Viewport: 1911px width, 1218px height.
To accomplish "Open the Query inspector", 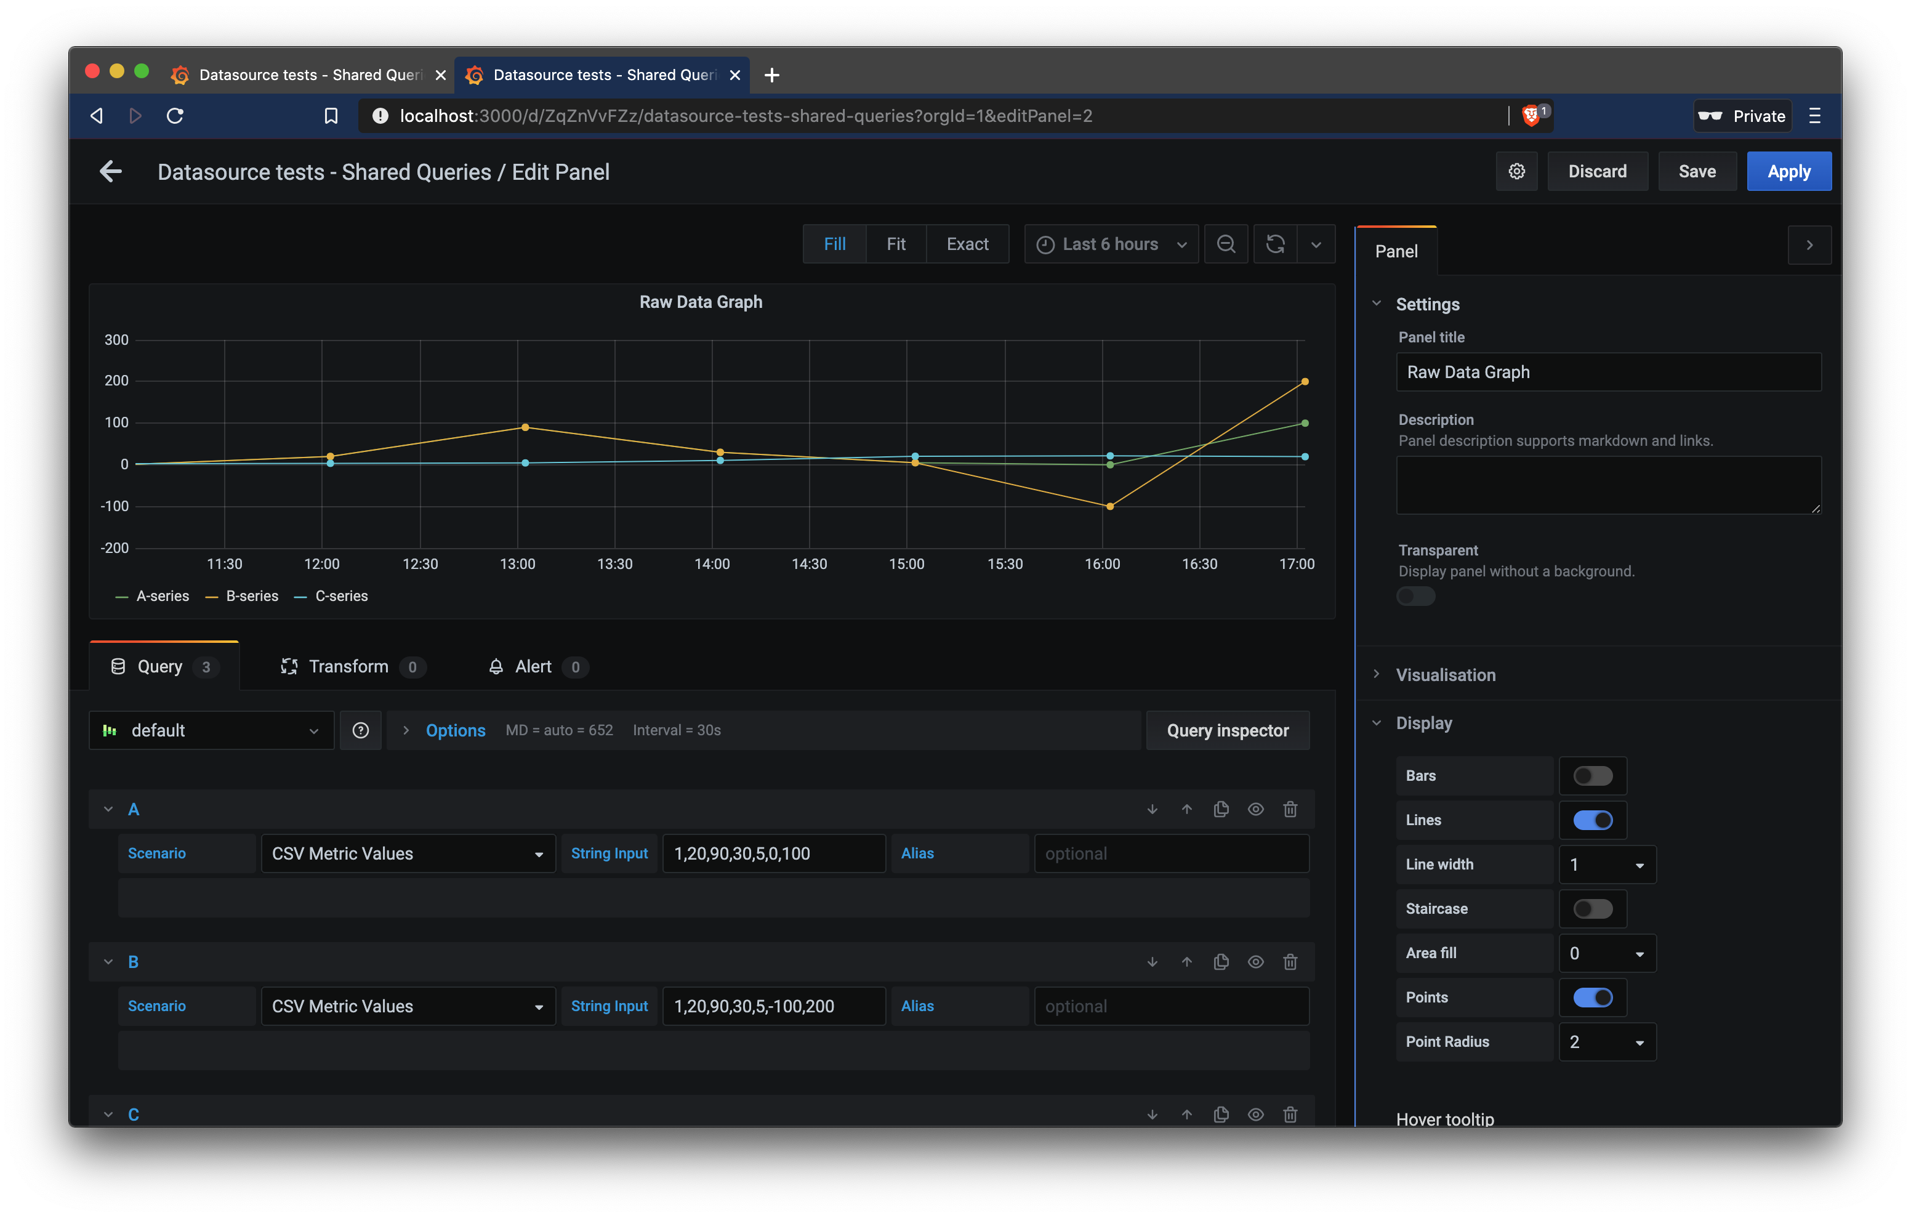I will coord(1227,730).
